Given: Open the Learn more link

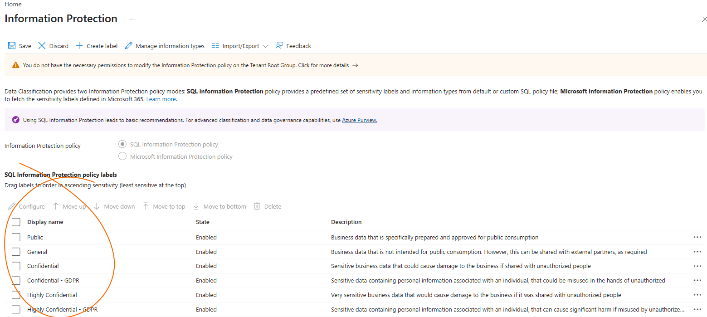Looking at the screenshot, I should click(161, 99).
